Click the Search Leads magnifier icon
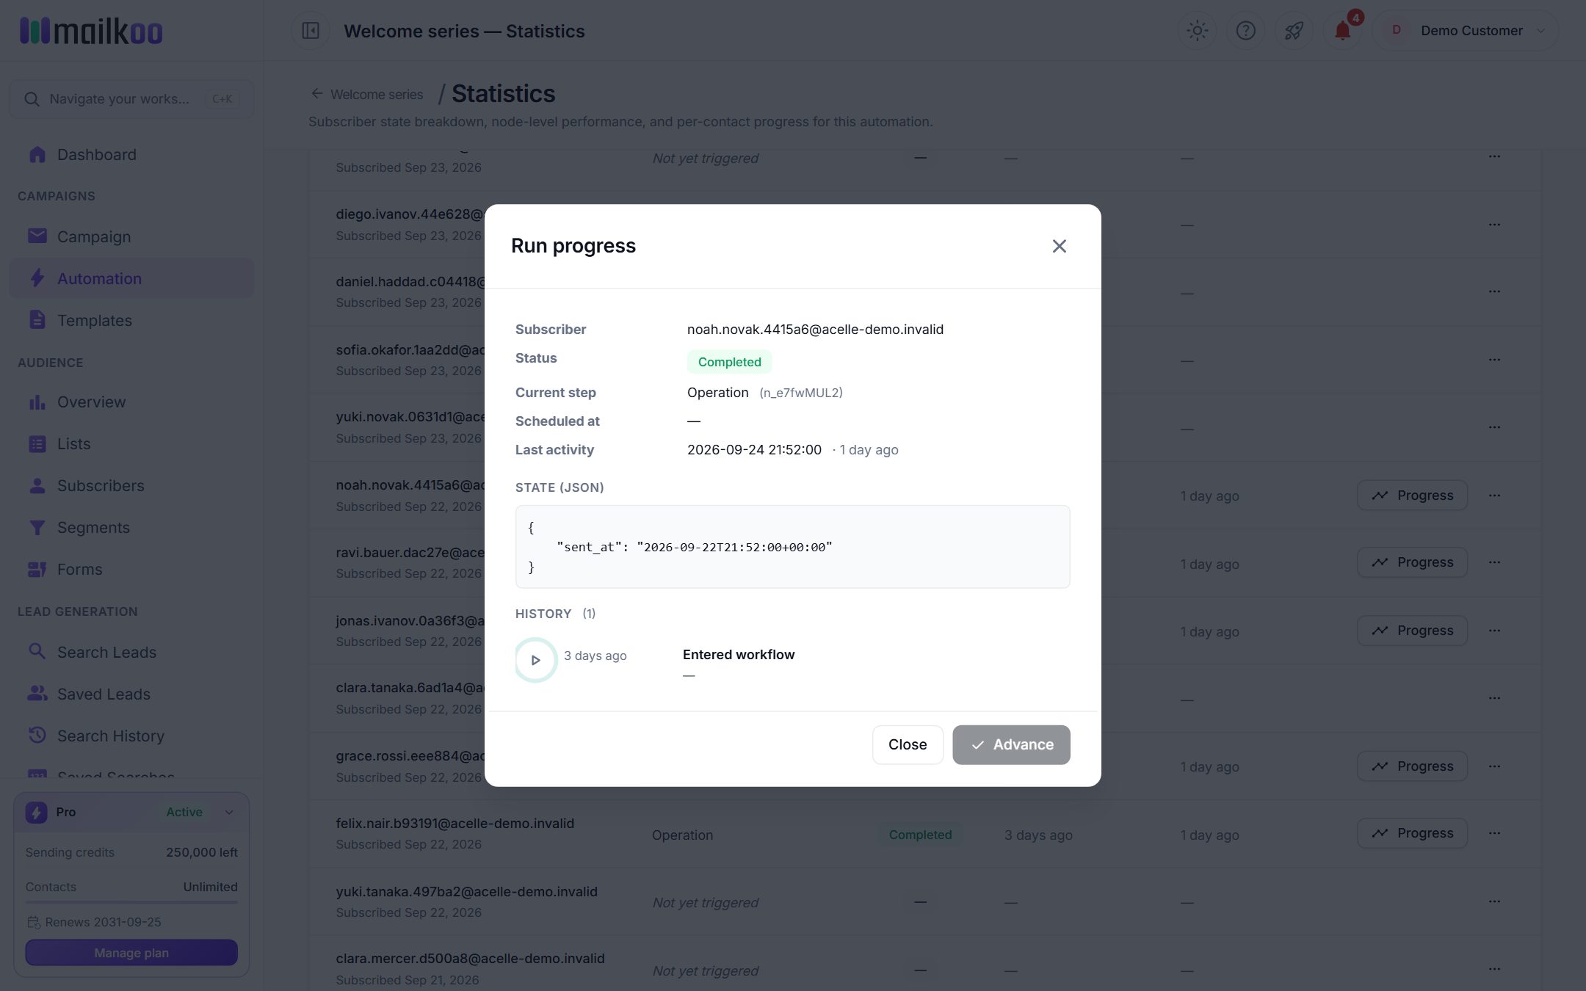This screenshot has width=1586, height=991. tap(37, 651)
